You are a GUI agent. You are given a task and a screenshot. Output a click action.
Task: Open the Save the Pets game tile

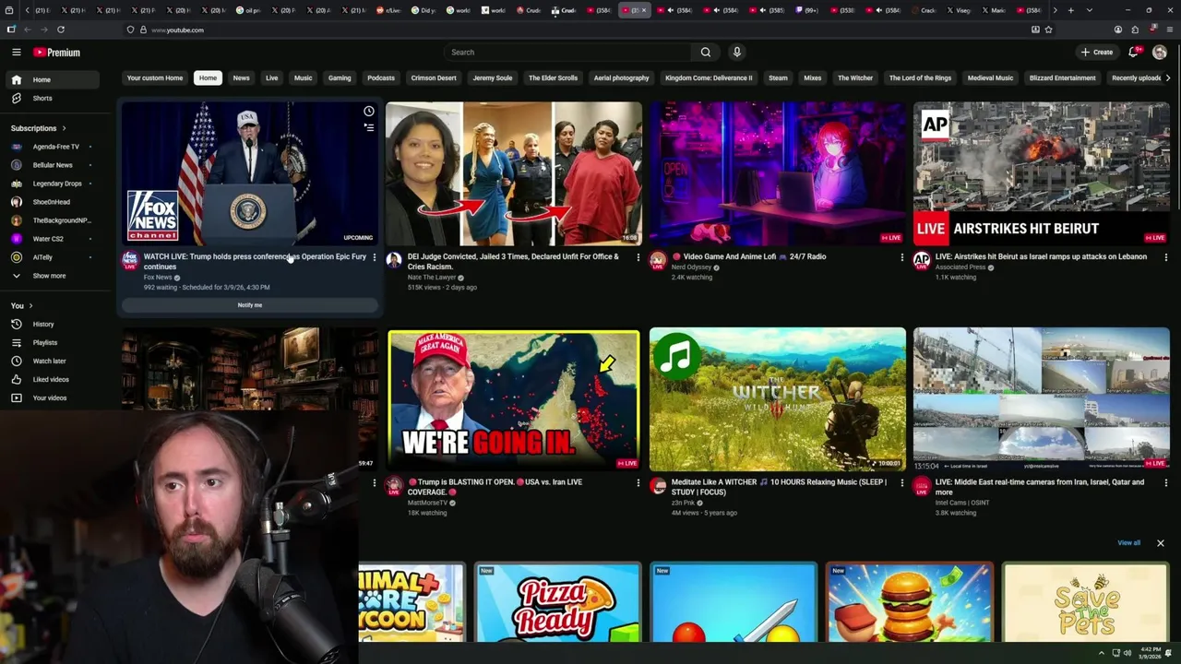click(1085, 603)
